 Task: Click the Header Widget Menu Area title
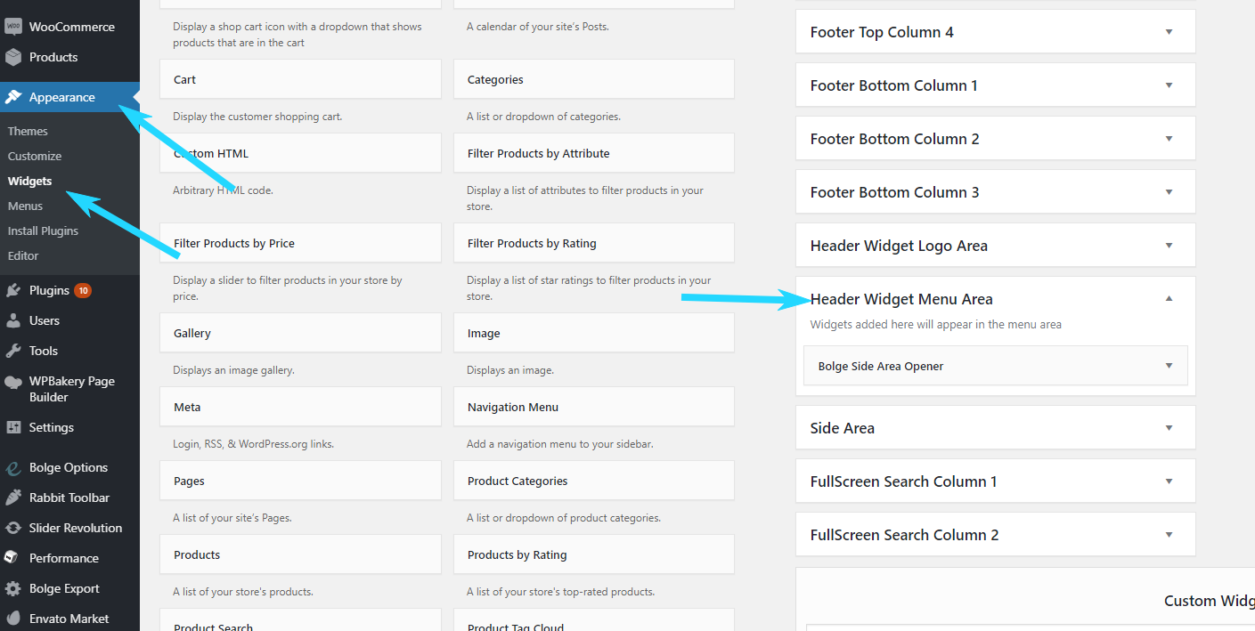pyautogui.click(x=901, y=299)
